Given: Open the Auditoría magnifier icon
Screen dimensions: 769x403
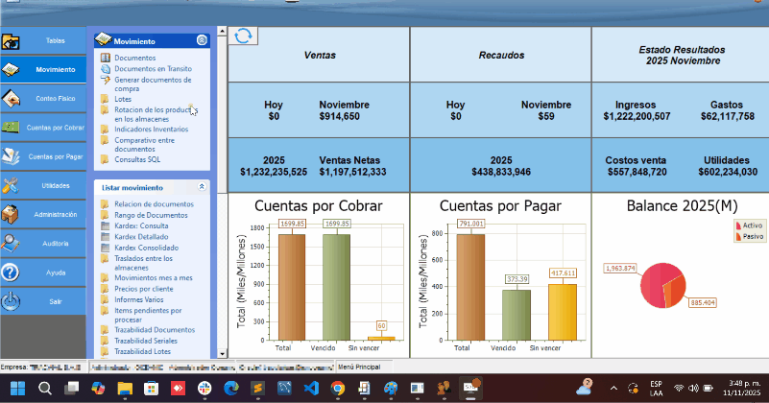Looking at the screenshot, I should coord(12,244).
